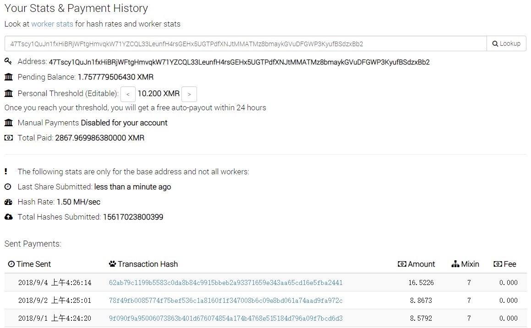Click the exclamation icon above stats
Viewport: 531px width, 328px height.
6,172
